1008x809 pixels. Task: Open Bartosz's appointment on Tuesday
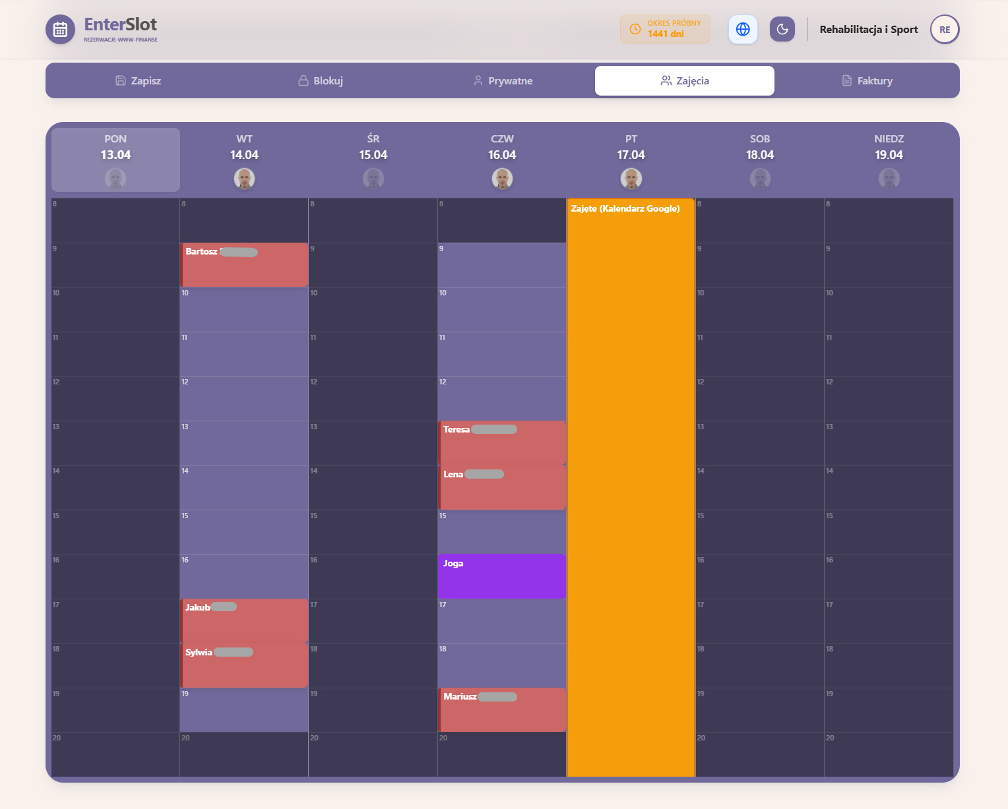(244, 265)
